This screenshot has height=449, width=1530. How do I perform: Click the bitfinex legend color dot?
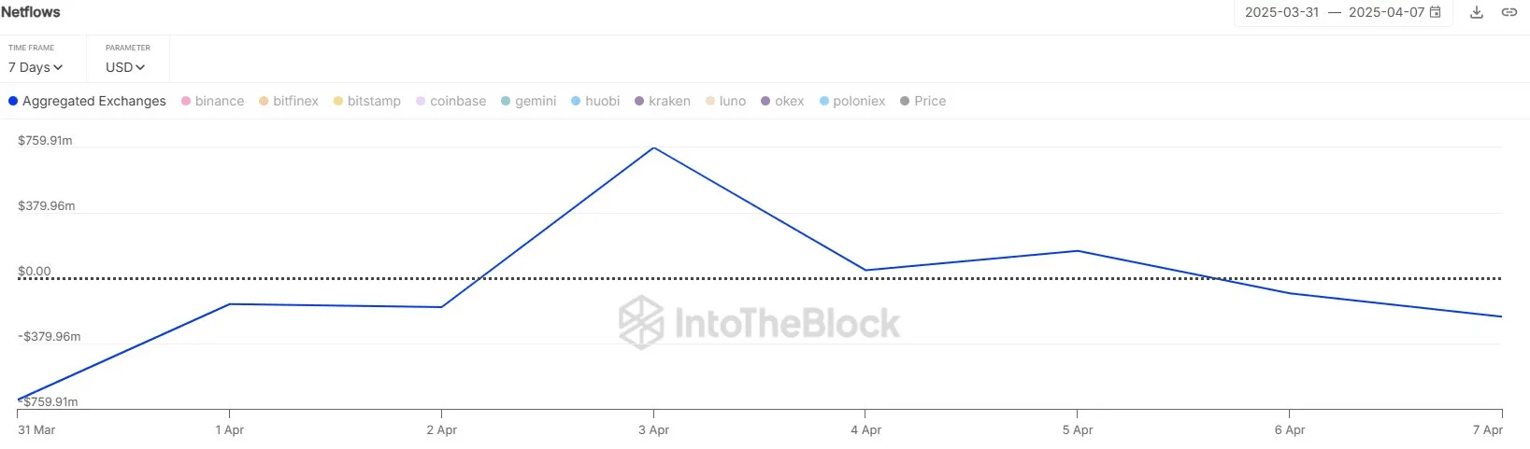point(264,101)
